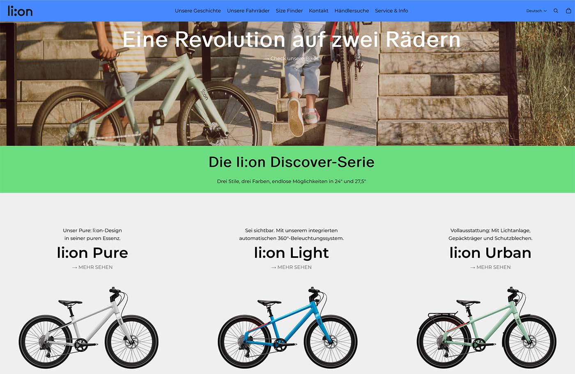Open the blue li:on Light bike image
This screenshot has height=374, width=575.
287,327
